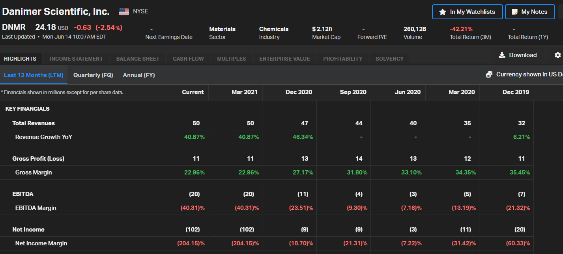Click the $2.12B Market Cap value
563x254 pixels.
click(x=322, y=29)
